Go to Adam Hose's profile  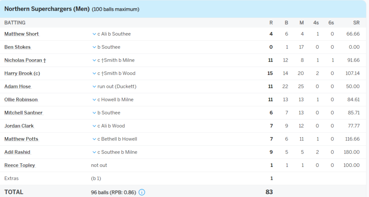pyautogui.click(x=17, y=86)
